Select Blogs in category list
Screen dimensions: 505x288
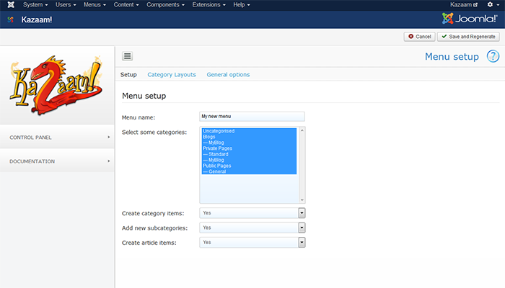249,137
